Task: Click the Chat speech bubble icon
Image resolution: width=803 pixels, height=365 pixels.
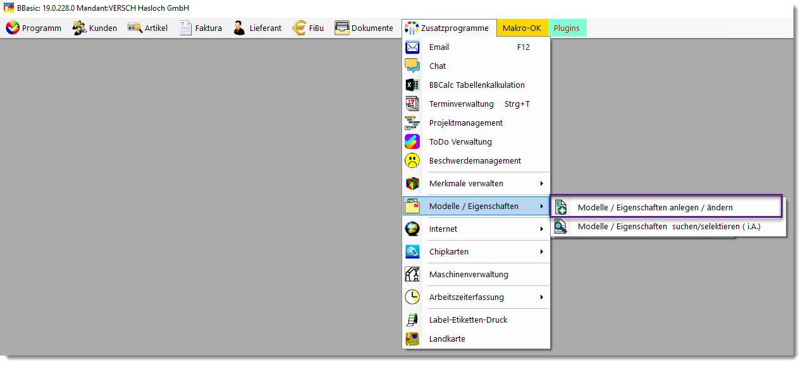Action: [412, 66]
